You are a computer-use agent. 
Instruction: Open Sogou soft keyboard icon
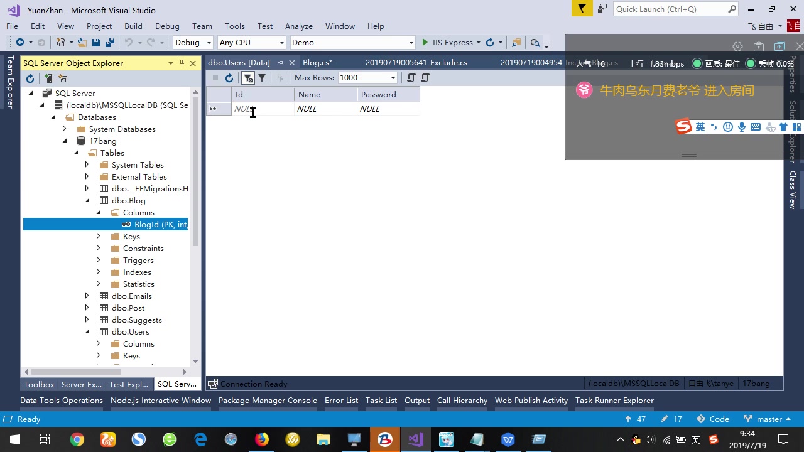[x=756, y=127]
